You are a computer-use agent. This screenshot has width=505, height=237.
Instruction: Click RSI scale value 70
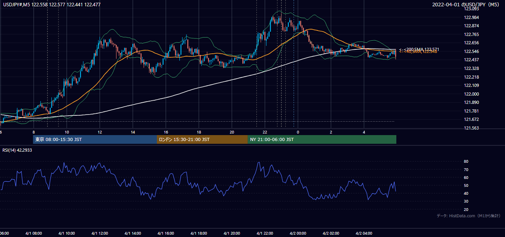[466, 169]
